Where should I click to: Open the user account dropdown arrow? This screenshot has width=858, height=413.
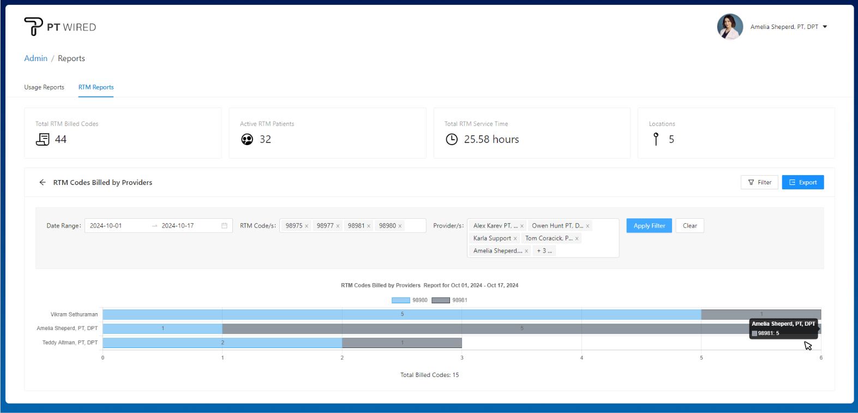point(825,27)
